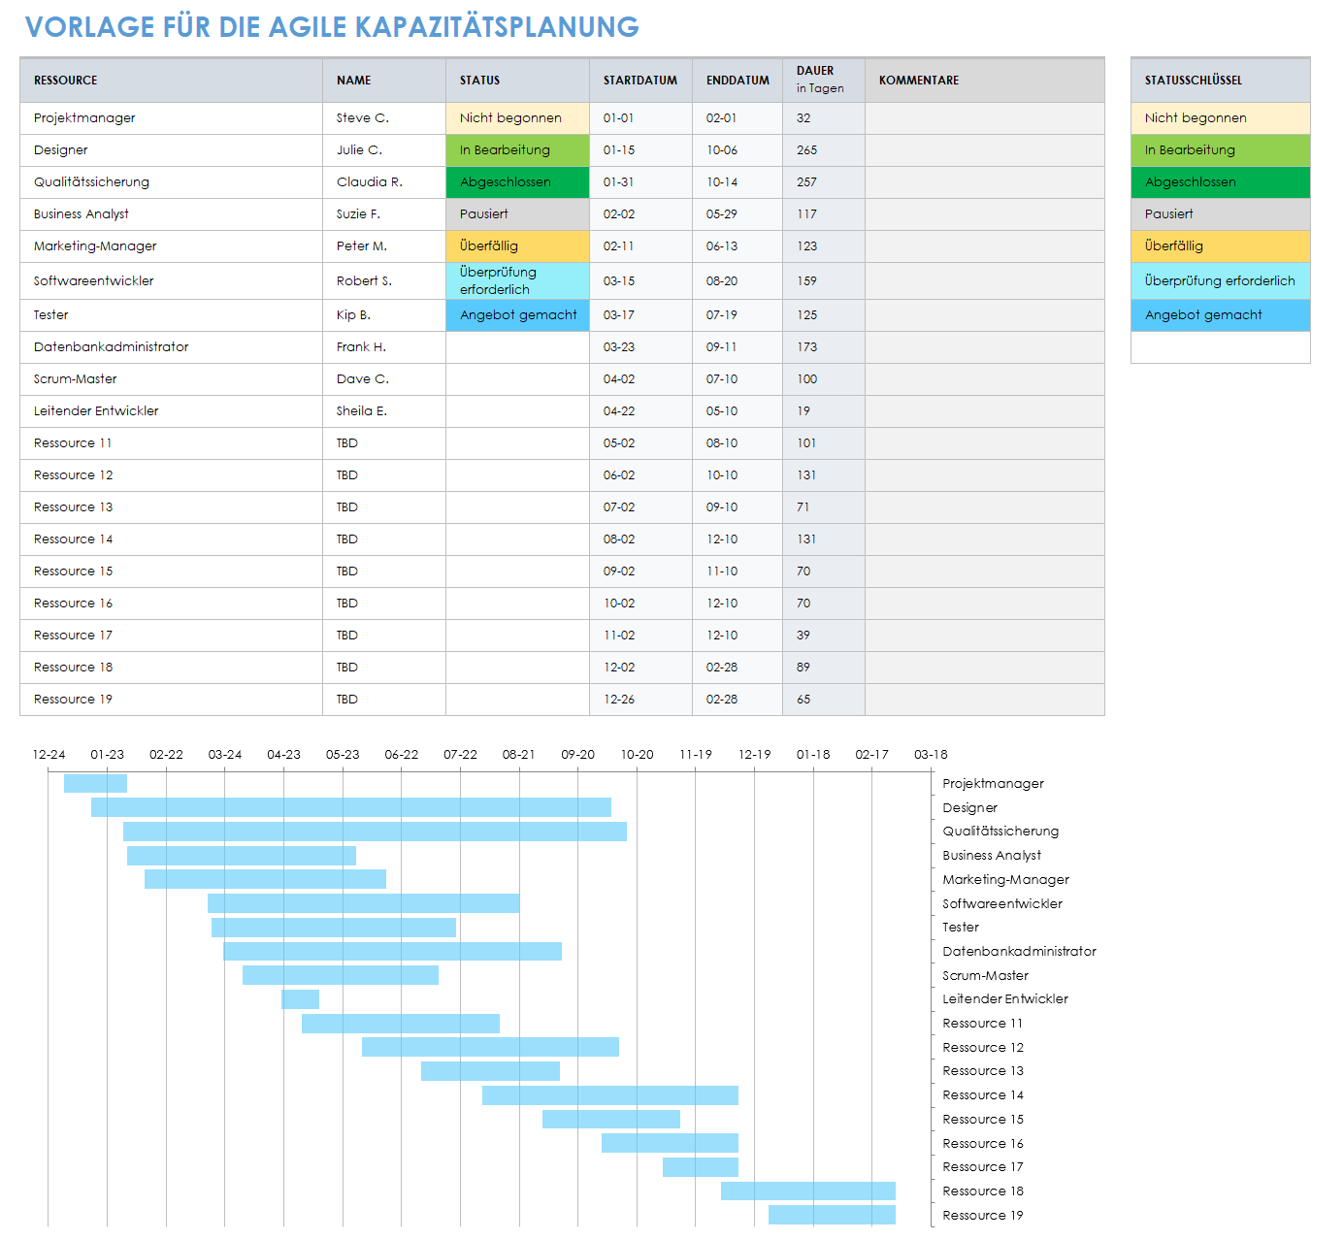Select the 'Datenbankadministrator' cell in the table
The width and height of the screenshot is (1344, 1240).
pos(171,347)
